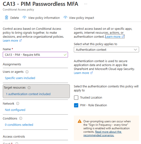
Task: Click the Delete trash can icon
Action: click(7, 18)
